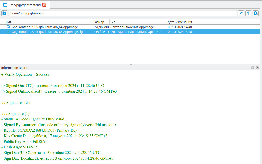Close the Information Board panel
The width and height of the screenshot is (262, 164).
tap(257, 68)
